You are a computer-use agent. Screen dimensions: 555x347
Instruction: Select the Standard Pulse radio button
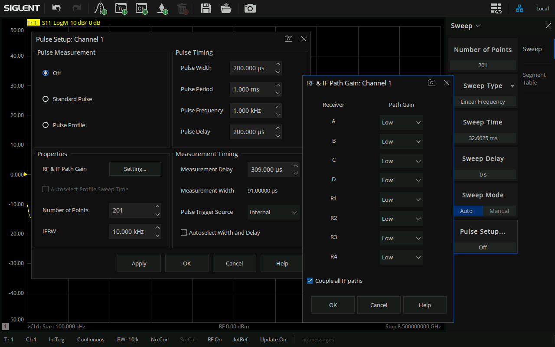click(x=46, y=99)
